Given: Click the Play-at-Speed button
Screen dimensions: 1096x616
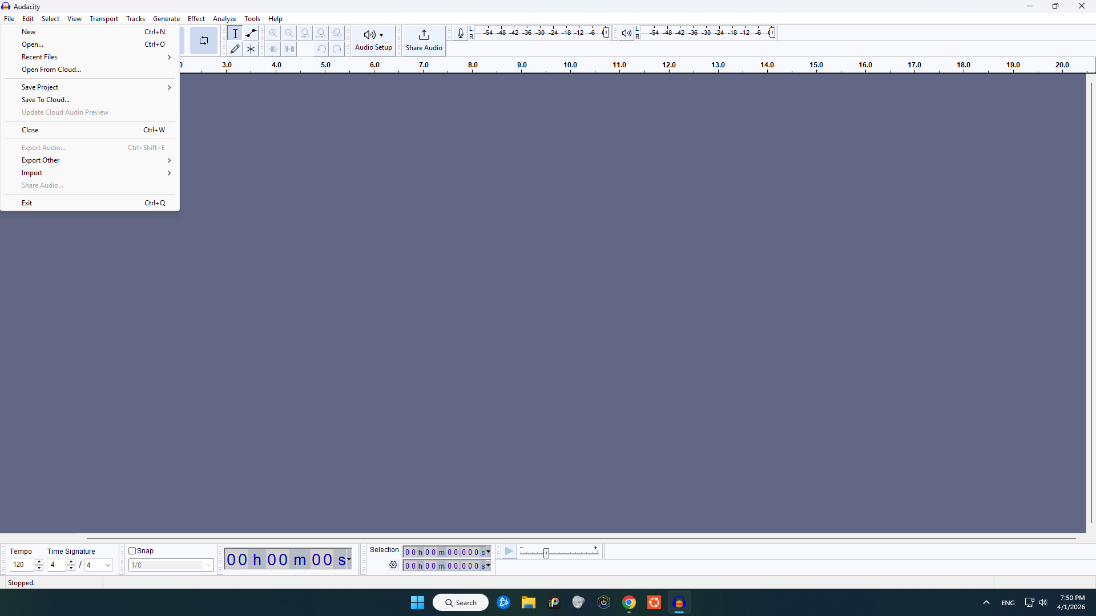Looking at the screenshot, I should (509, 551).
